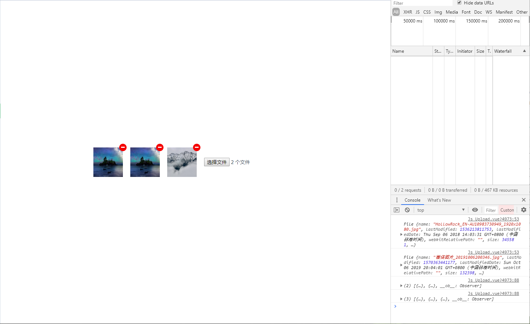Open DevTools settings gear
530x324 pixels.
point(524,210)
